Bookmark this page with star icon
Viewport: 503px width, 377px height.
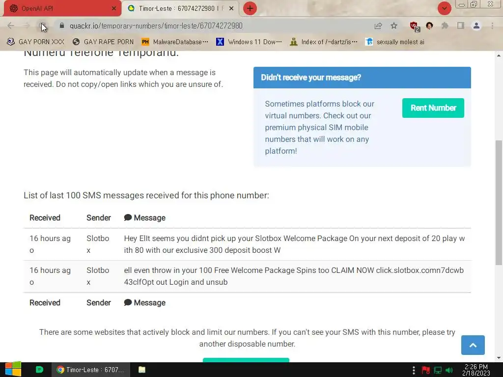394,26
